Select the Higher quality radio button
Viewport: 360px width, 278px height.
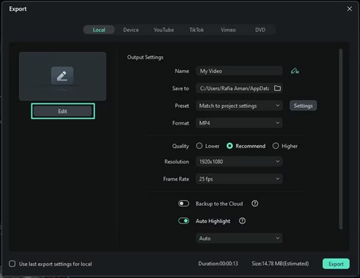276,146
